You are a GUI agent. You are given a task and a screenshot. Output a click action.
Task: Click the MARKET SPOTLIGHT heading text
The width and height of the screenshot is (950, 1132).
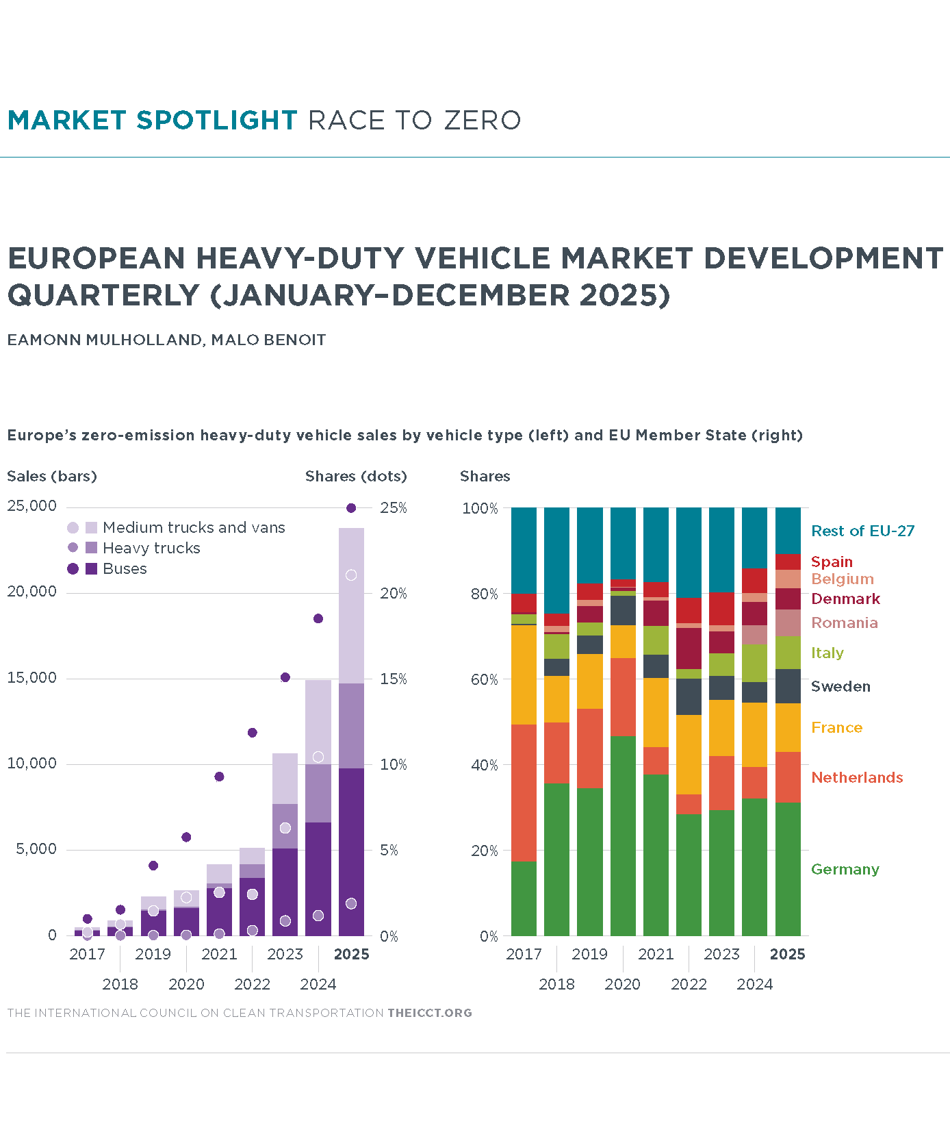(x=152, y=120)
